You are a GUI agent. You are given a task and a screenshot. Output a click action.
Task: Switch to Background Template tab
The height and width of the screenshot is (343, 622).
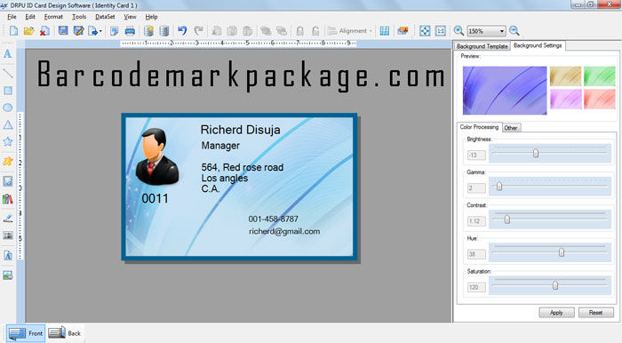click(482, 46)
